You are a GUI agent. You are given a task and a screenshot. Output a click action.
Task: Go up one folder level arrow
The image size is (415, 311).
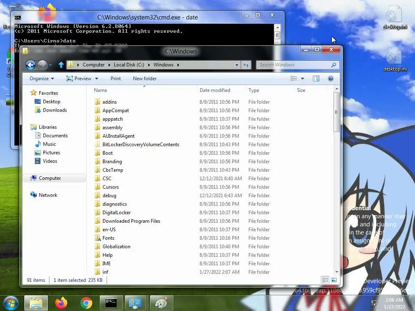61,65
